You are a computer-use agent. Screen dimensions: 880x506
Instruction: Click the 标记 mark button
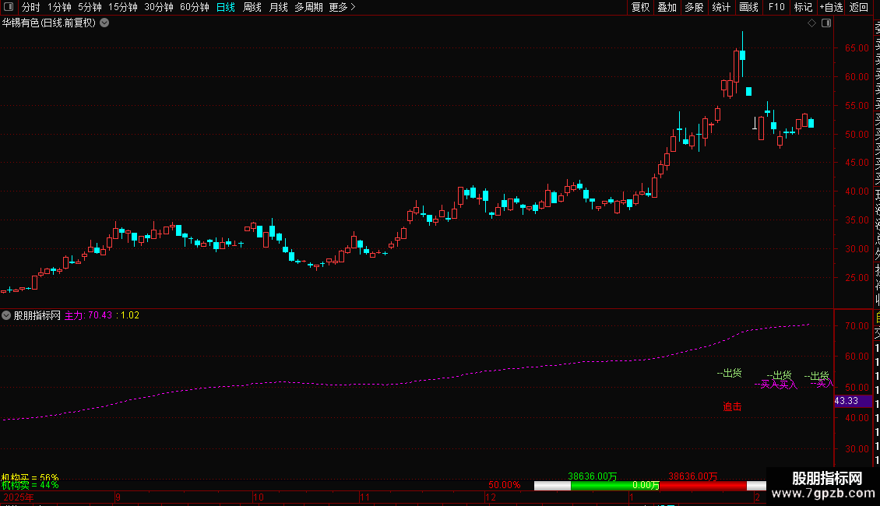tap(803, 7)
